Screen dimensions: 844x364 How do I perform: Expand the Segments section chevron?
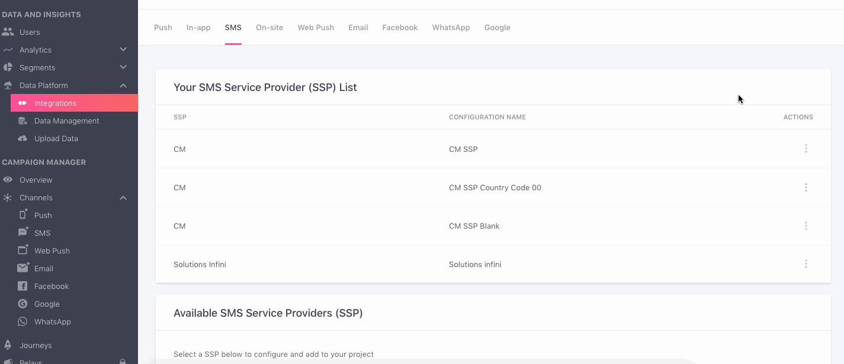coord(123,67)
